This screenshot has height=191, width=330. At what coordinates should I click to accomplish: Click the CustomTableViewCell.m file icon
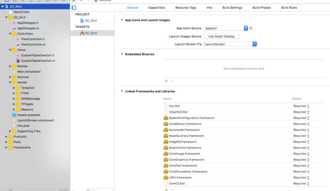18,60
